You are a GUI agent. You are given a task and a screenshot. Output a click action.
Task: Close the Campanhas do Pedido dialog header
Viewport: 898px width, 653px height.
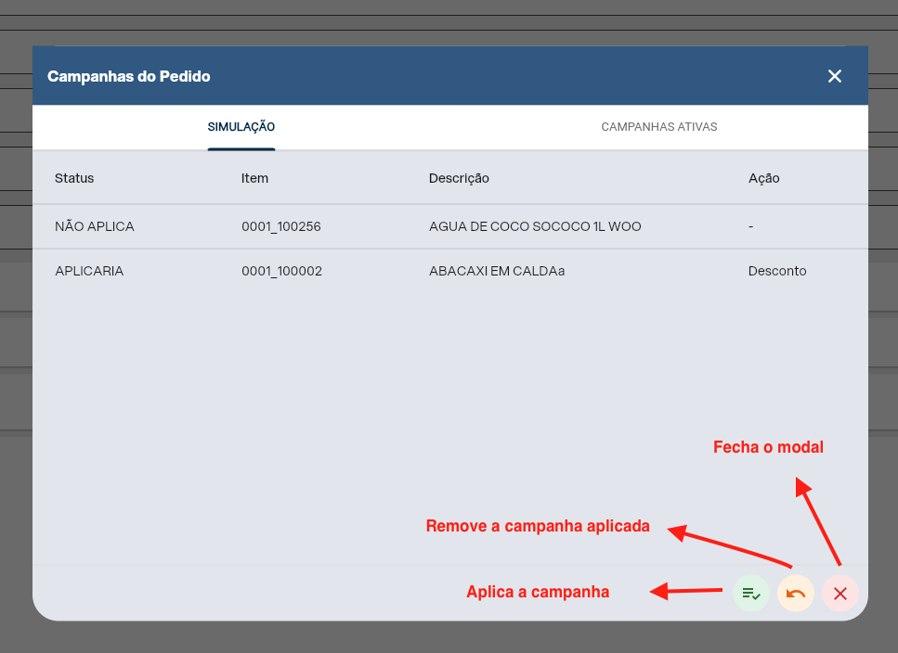coord(835,76)
